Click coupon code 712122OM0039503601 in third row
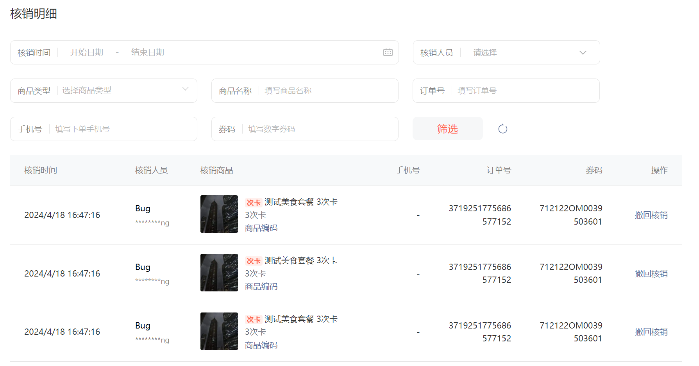The image size is (699, 366). tap(571, 332)
